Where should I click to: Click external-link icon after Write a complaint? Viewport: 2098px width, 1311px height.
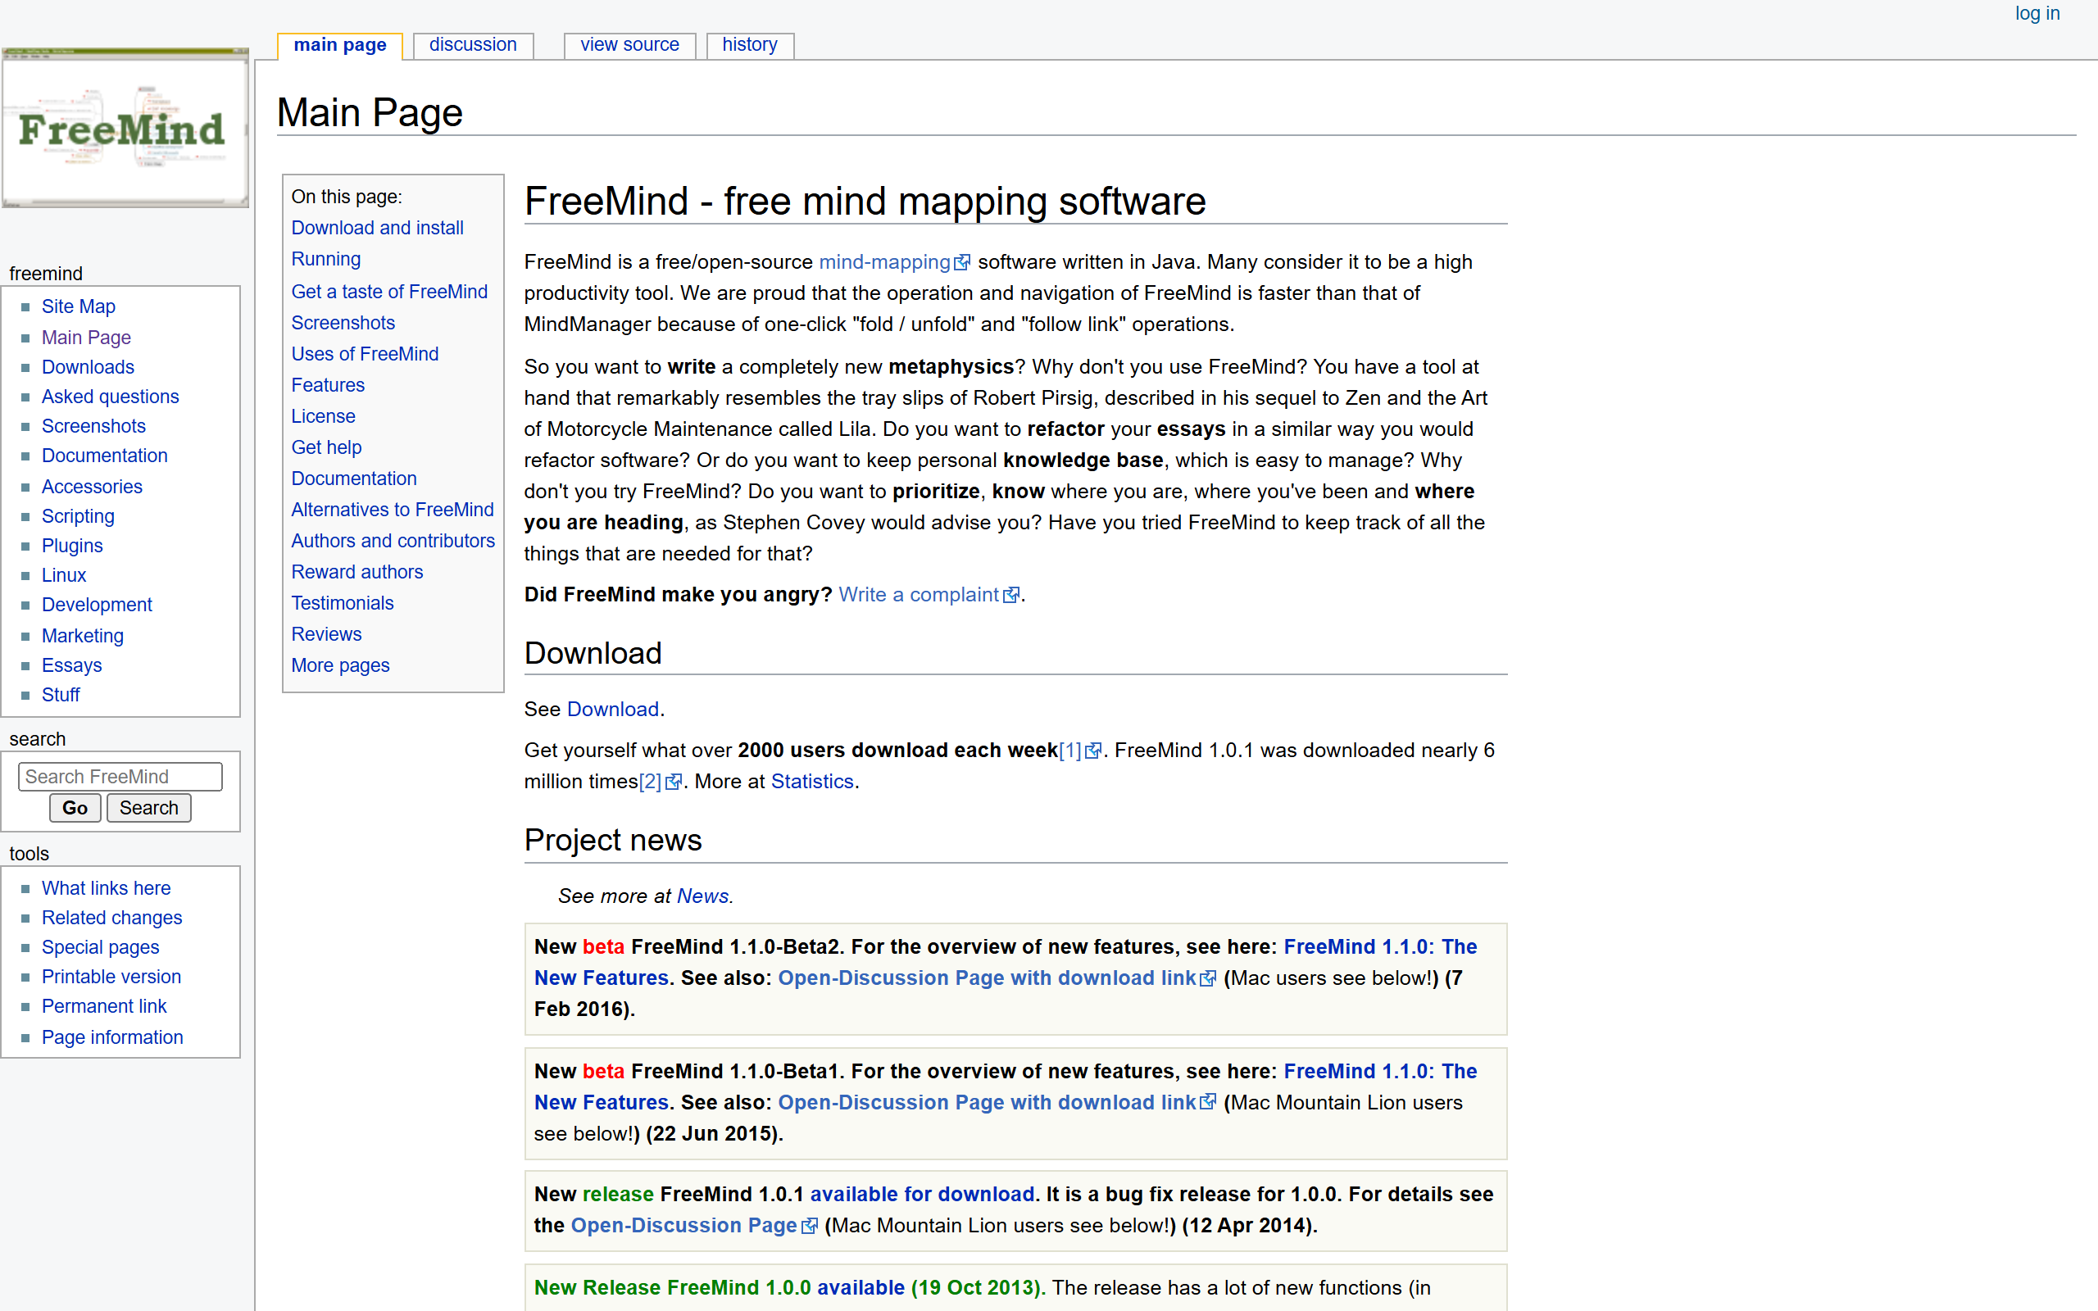click(1010, 596)
